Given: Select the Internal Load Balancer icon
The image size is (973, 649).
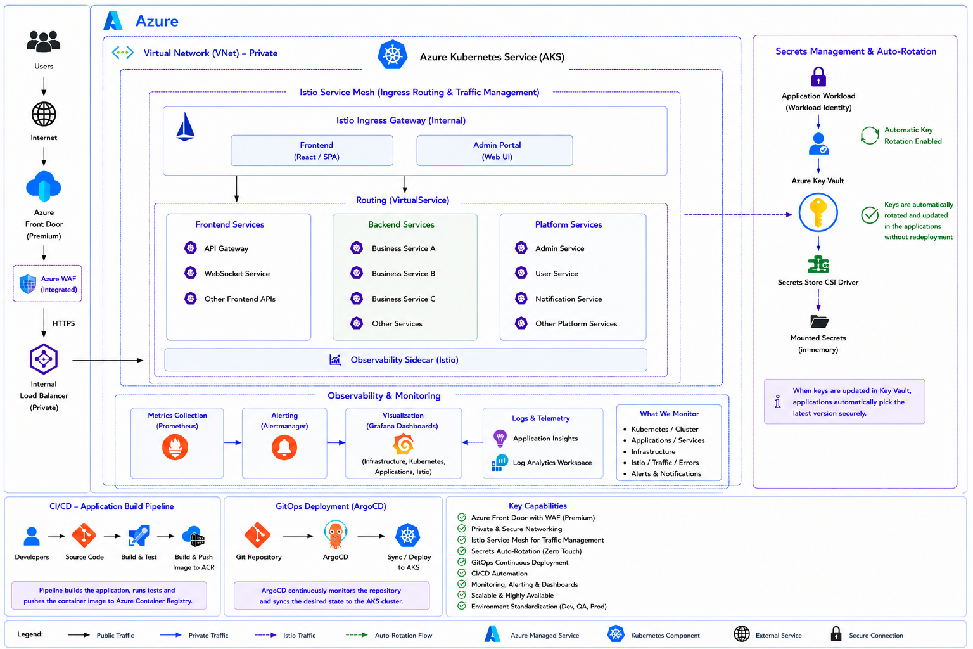Looking at the screenshot, I should tap(44, 359).
